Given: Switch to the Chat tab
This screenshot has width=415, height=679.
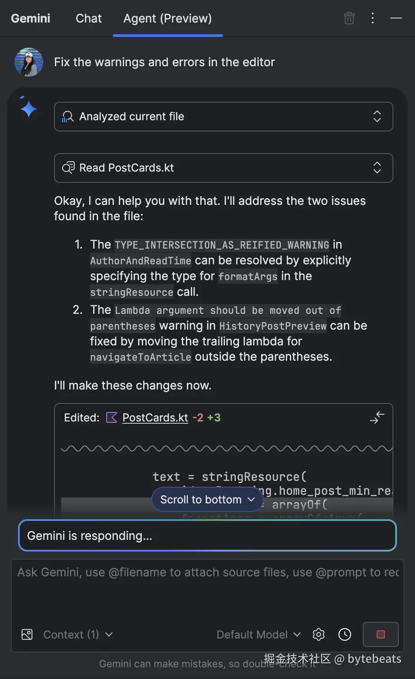Looking at the screenshot, I should (x=89, y=18).
